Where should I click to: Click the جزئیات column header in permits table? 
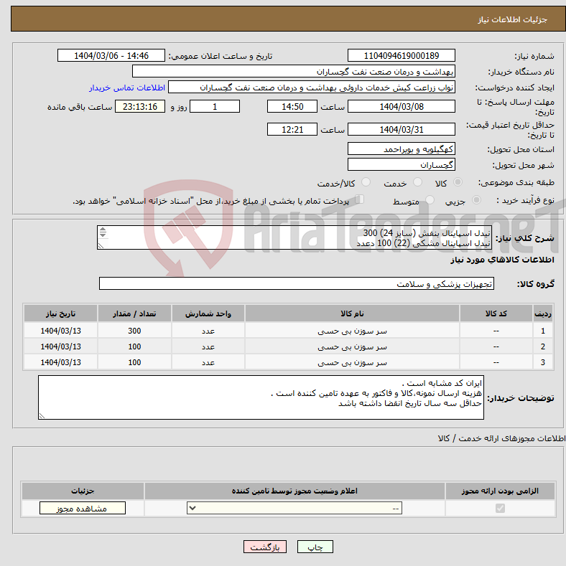click(83, 491)
